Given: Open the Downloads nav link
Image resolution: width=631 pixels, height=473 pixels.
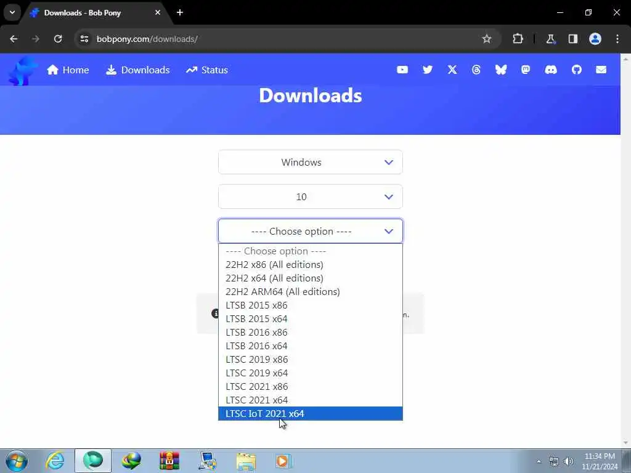Looking at the screenshot, I should (137, 70).
